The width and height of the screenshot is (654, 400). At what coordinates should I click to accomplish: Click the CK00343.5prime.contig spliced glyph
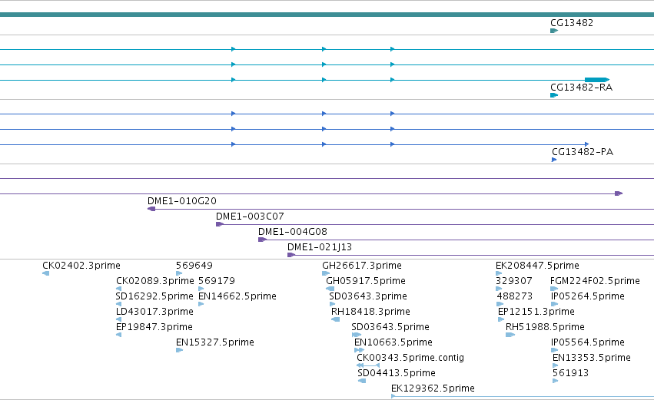click(x=368, y=365)
